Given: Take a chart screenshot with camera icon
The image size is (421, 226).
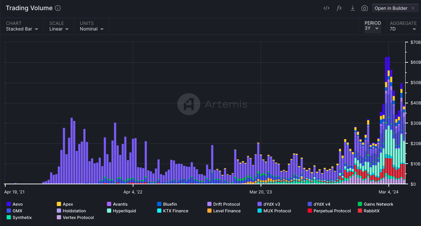Looking at the screenshot, I should 364,8.
